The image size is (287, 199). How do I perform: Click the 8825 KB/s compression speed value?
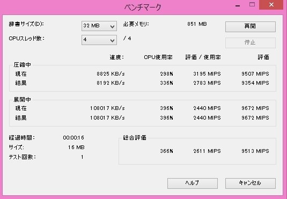coord(111,74)
